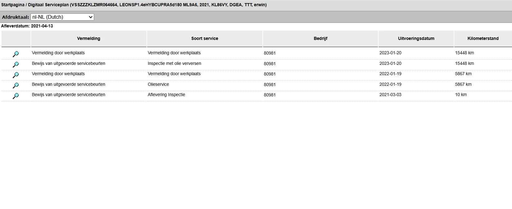Viewport: 512px width, 209px height.
Task: Click the Aflevering Inspectie cell
Action: coord(166,95)
